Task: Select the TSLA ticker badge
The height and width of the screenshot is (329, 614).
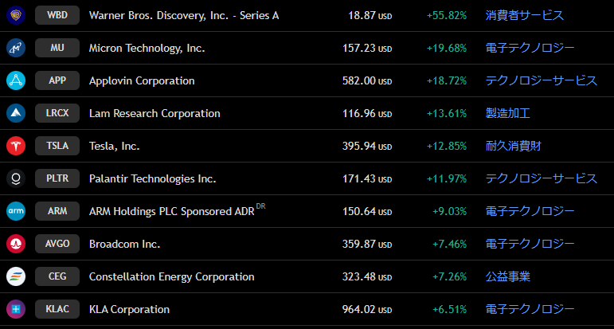Action: [57, 146]
